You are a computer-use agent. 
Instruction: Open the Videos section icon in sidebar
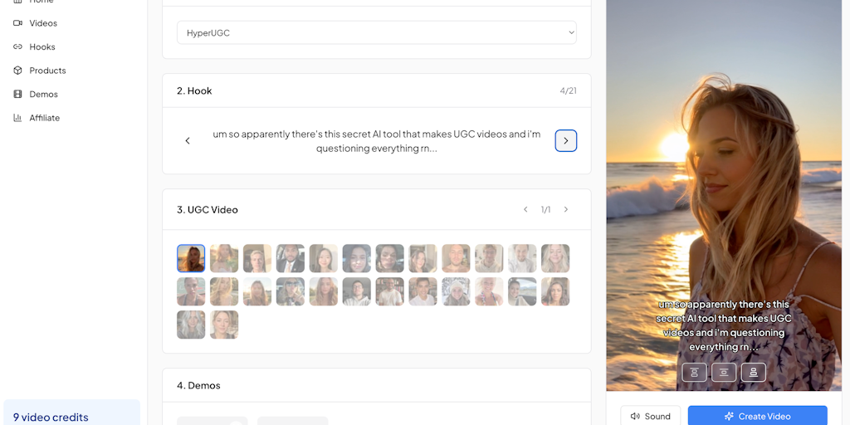(18, 23)
